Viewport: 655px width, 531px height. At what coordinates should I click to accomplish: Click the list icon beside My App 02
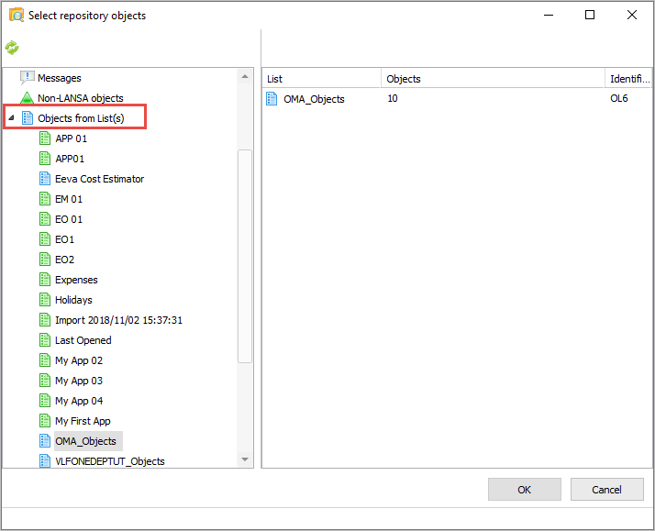[x=45, y=360]
